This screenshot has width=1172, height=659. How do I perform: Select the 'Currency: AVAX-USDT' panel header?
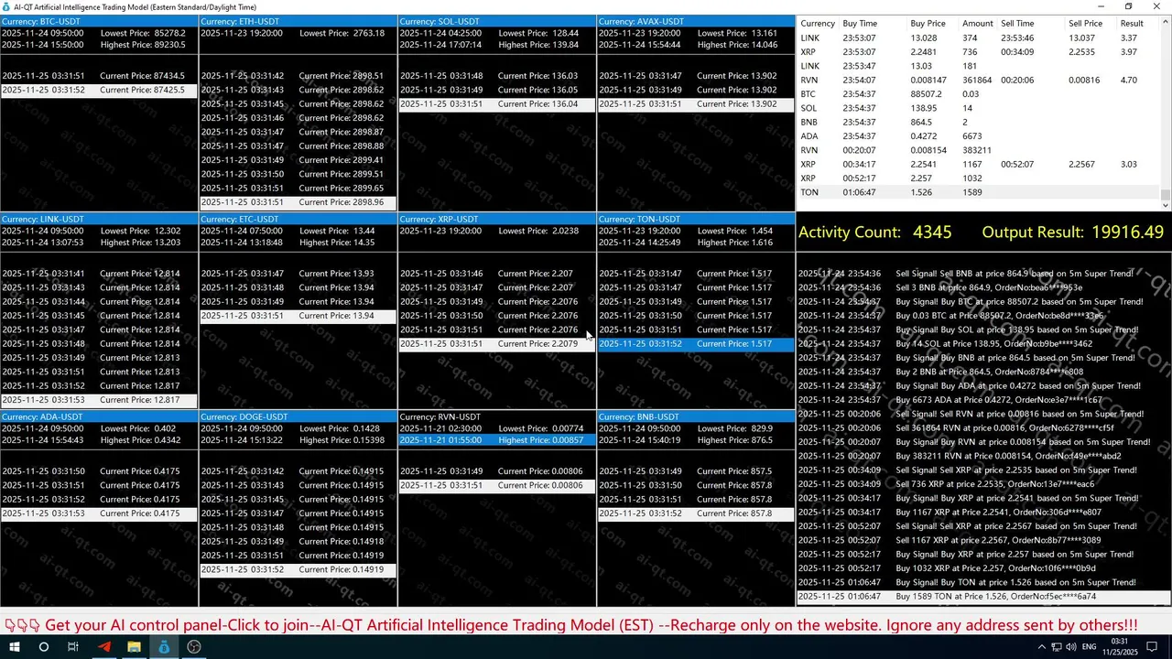[x=696, y=21]
